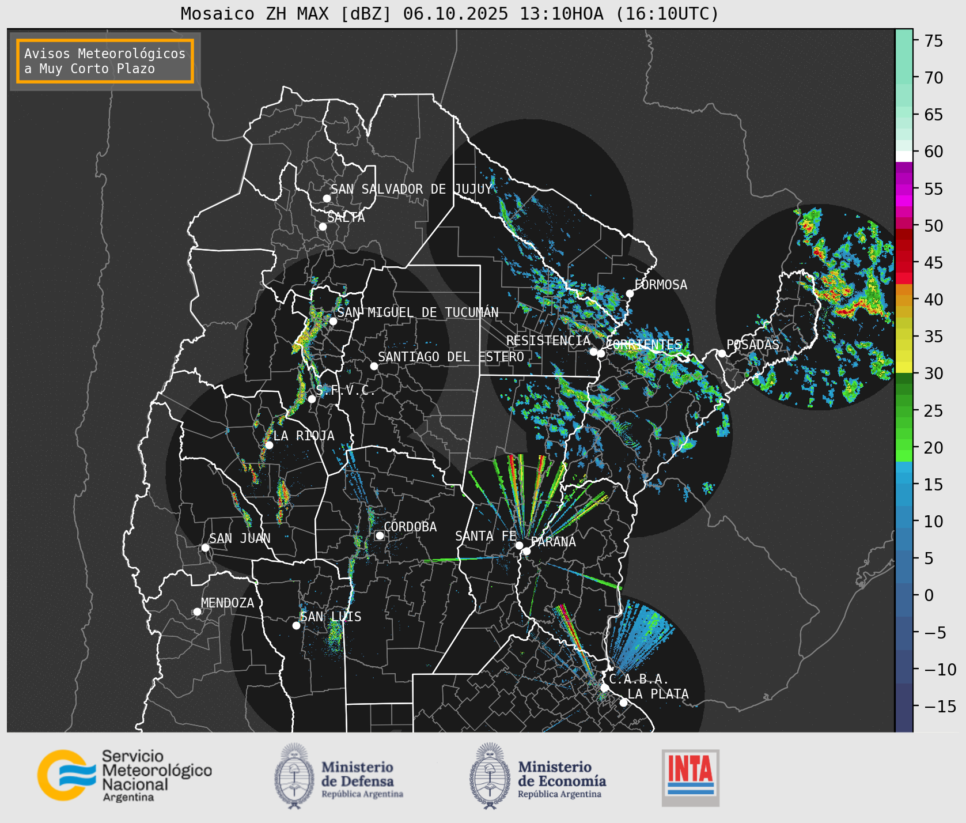Image resolution: width=966 pixels, height=823 pixels.
Task: Click the white 60 dBZ scale swatch
Action: coord(904,156)
